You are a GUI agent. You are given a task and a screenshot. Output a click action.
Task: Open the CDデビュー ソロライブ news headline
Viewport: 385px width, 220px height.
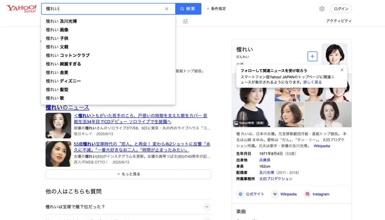[141, 118]
